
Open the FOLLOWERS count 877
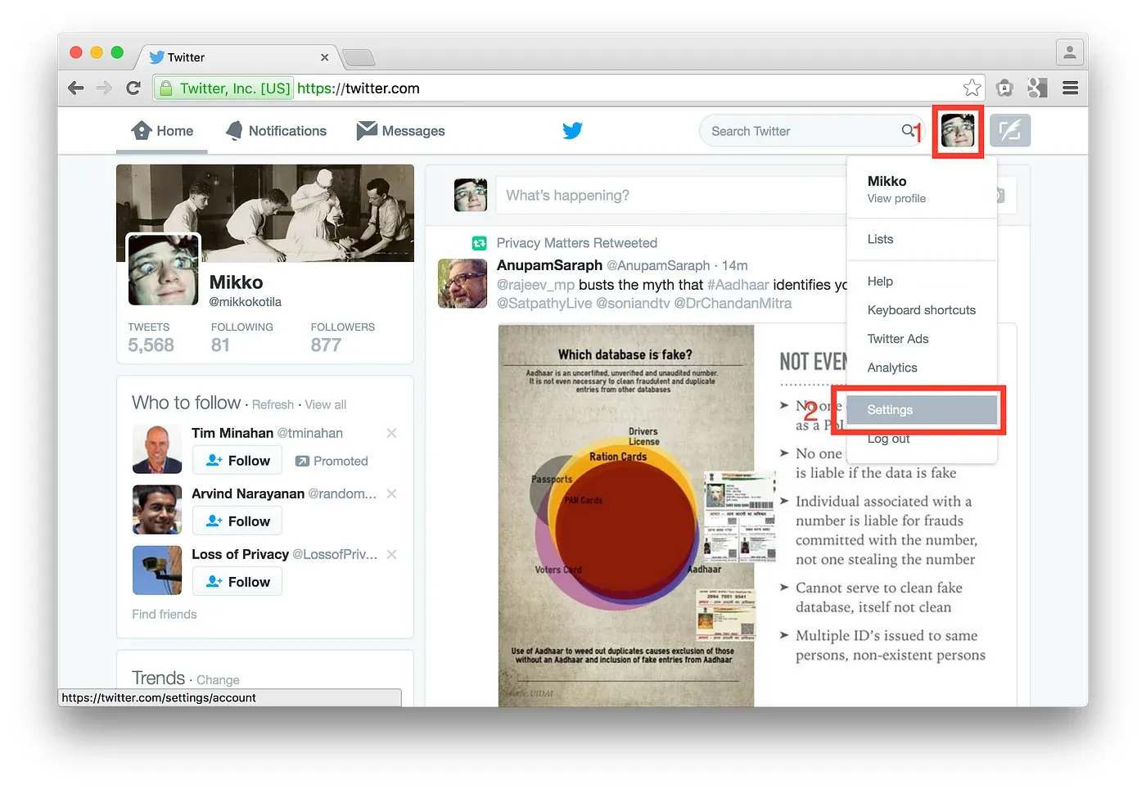342,337
